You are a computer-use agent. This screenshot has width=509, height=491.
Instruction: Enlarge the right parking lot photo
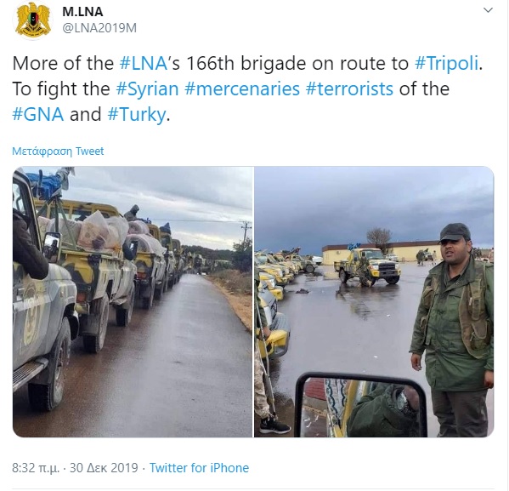pyautogui.click(x=374, y=302)
